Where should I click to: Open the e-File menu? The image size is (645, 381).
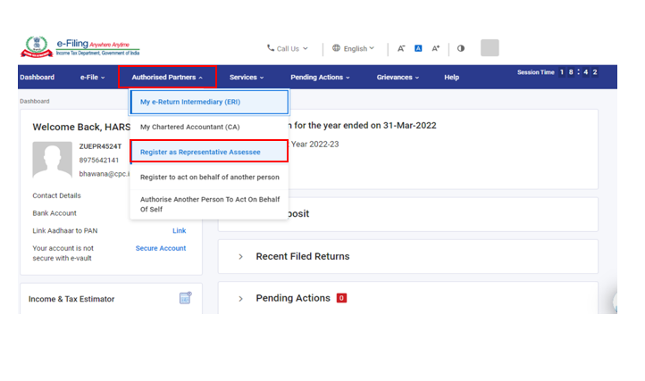click(92, 78)
